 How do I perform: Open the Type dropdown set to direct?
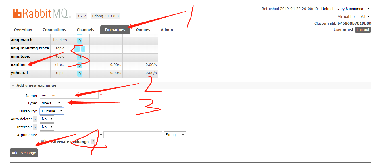tap(51, 103)
